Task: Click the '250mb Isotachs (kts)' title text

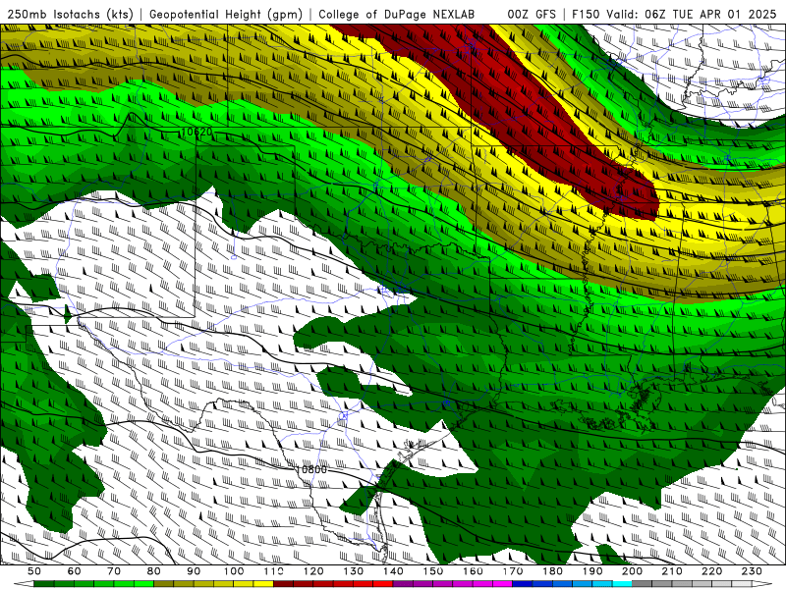Action: (71, 14)
